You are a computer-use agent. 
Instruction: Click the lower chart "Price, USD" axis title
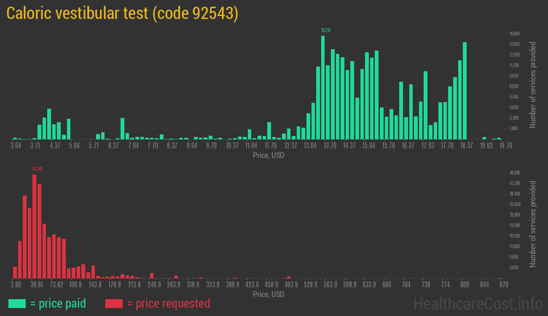(269, 295)
